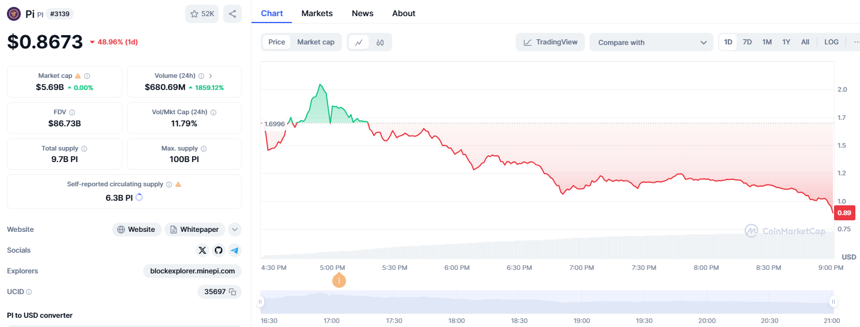Open TradingView chart button
The width and height of the screenshot is (860, 327).
point(550,42)
